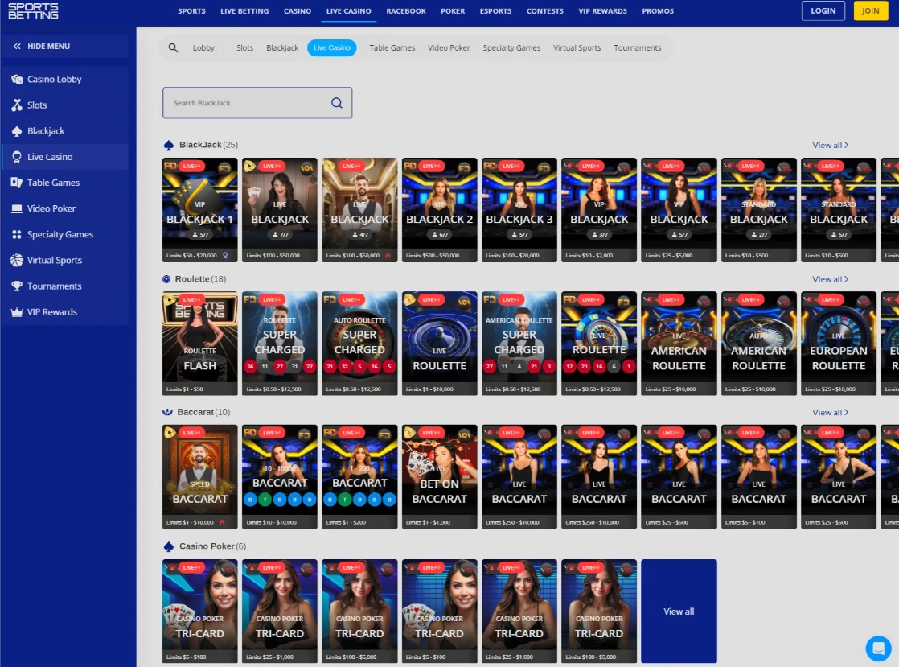Viewport: 899px width, 667px height.
Task: Open the VIP Blackjack 1 game thumbnail
Action: coord(199,209)
